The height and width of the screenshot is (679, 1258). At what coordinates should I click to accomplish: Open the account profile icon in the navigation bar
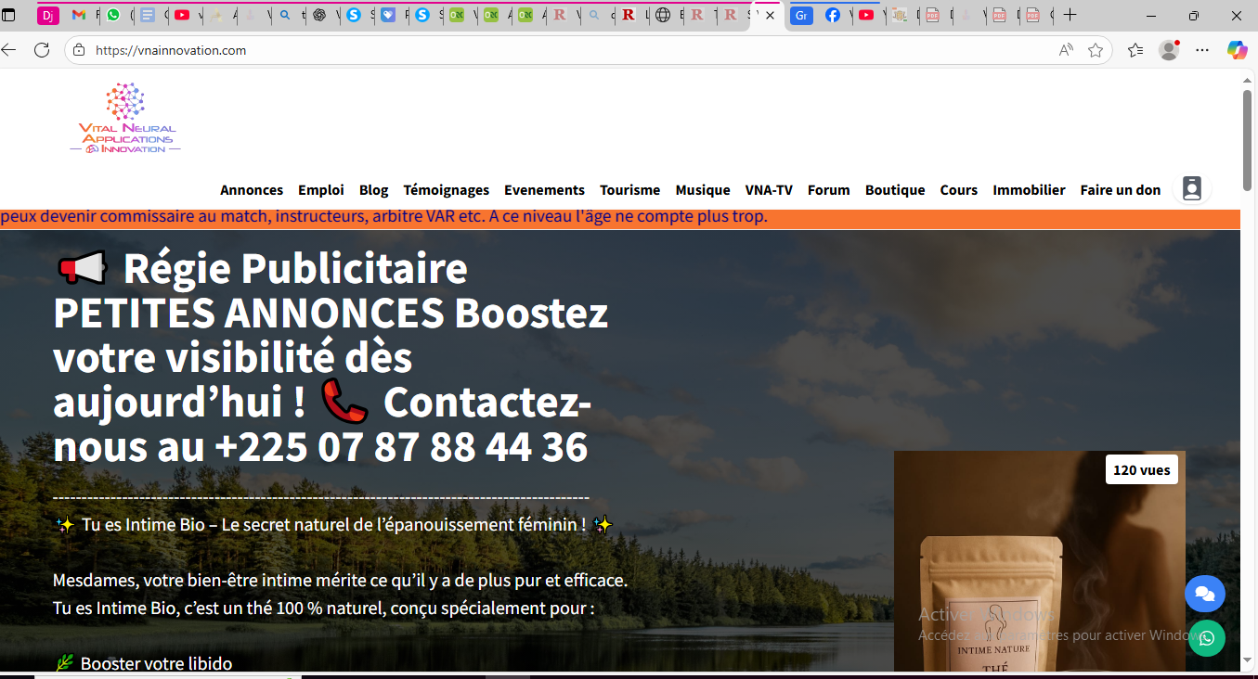[x=1191, y=188]
